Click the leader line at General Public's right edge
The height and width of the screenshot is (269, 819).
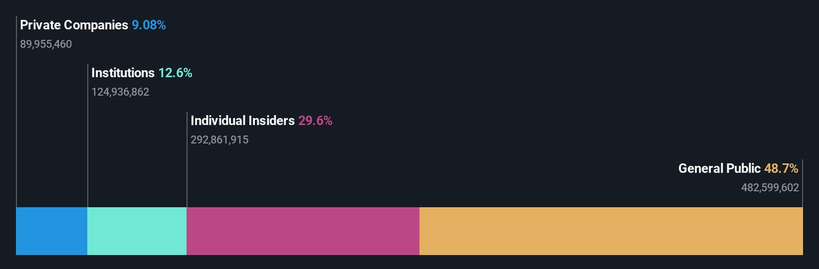click(803, 183)
